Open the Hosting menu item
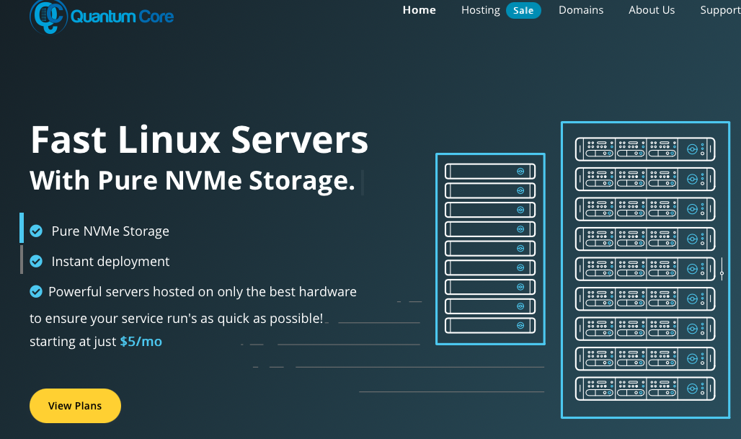 (480, 10)
